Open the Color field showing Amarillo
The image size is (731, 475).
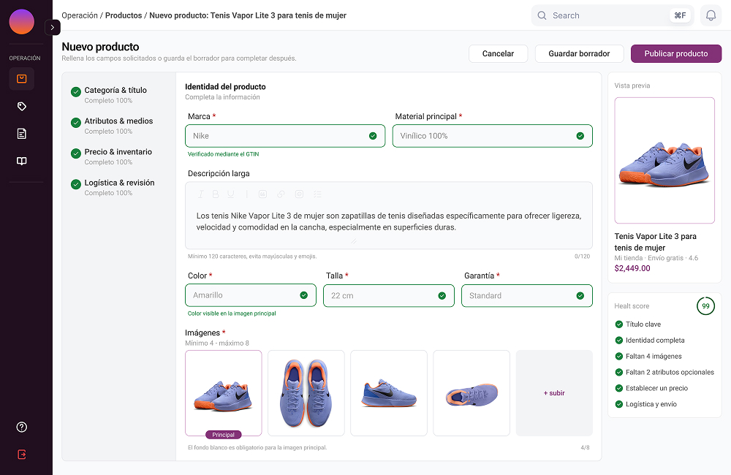tap(251, 295)
